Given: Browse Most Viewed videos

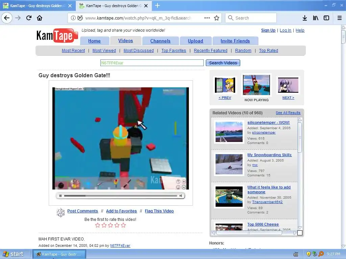Looking at the screenshot, I should coord(104,51).
